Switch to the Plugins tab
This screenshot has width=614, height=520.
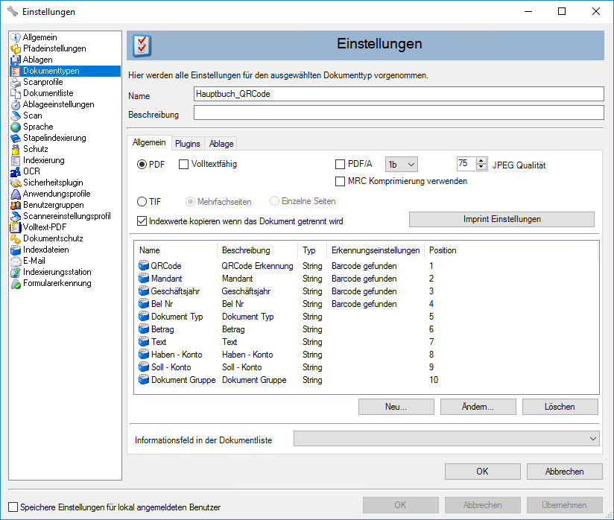click(x=188, y=144)
